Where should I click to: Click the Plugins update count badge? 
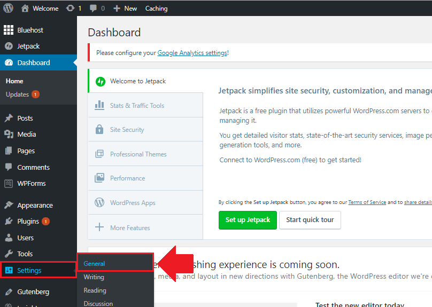tap(46, 222)
